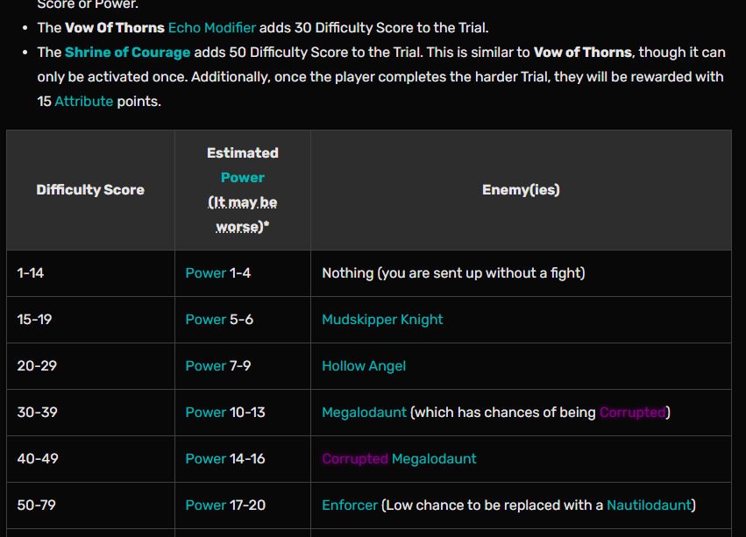Open Megalodaunt link in the 30-39 row
This screenshot has width=746, height=537.
point(364,413)
